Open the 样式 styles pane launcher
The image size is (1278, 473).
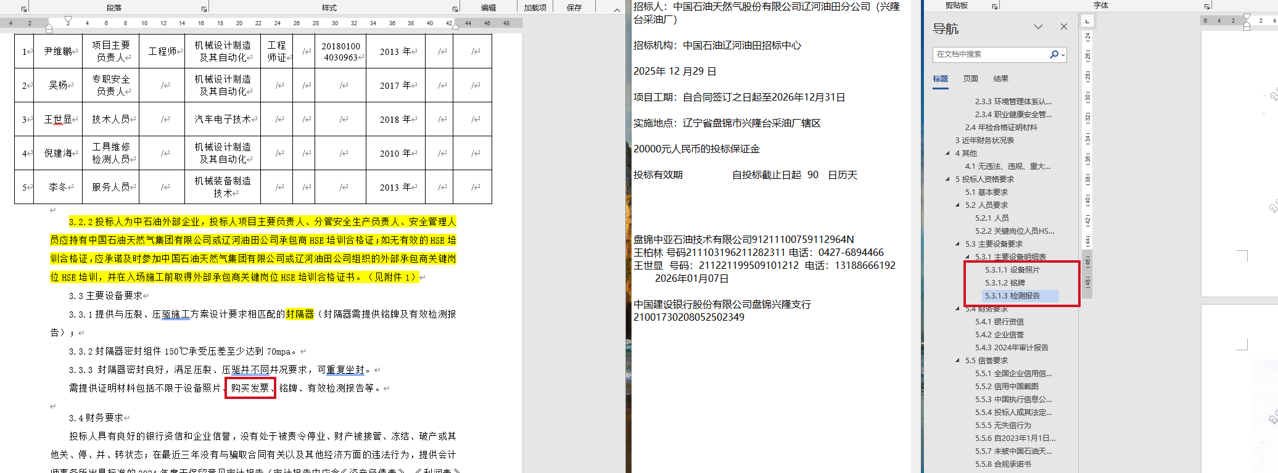455,9
